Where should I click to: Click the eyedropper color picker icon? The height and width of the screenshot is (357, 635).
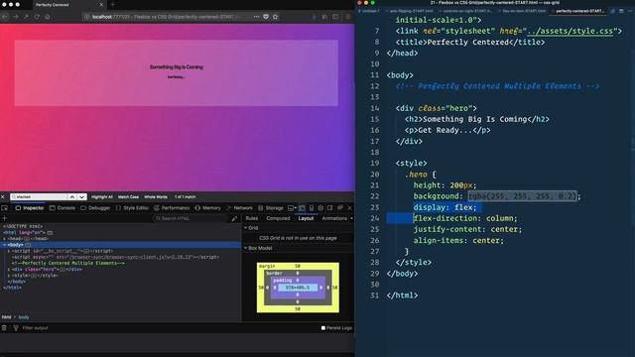234,218
